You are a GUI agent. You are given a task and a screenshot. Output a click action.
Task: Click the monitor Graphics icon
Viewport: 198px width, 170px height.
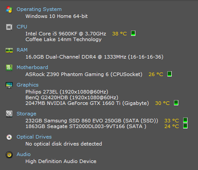coord(9,85)
